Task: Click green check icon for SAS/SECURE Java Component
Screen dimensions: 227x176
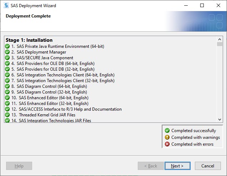Action: (x=7, y=58)
